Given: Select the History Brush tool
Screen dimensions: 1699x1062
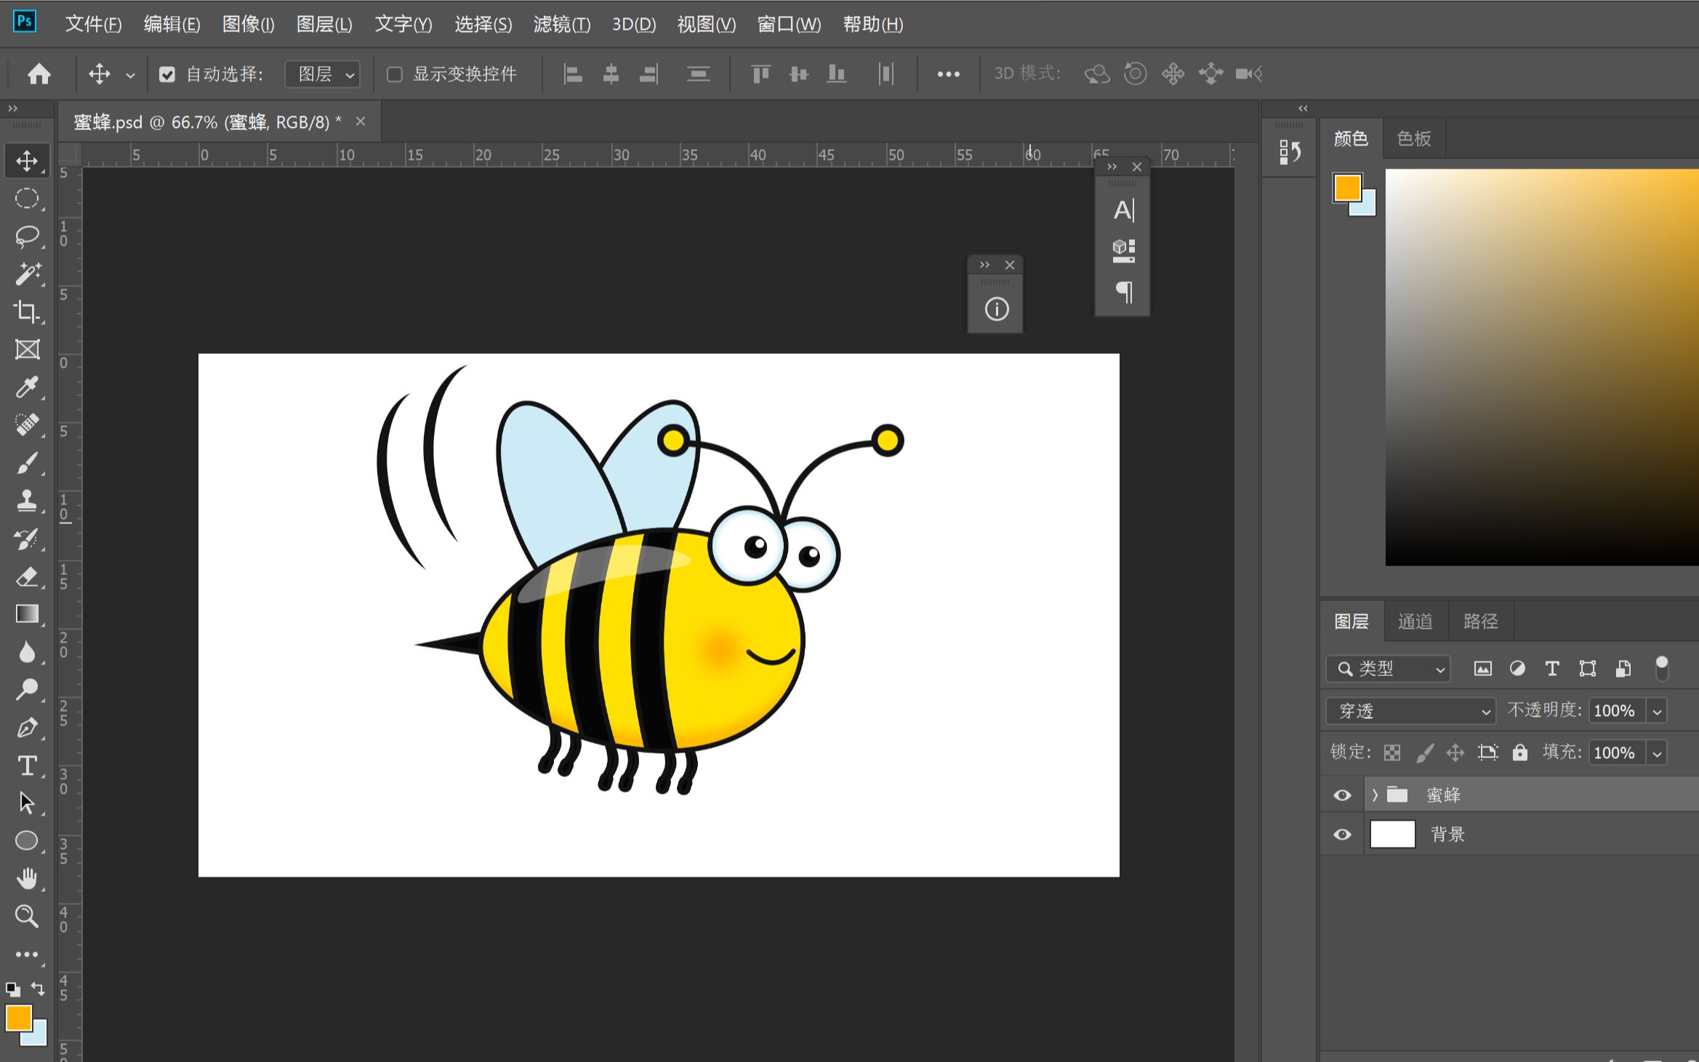Looking at the screenshot, I should pyautogui.click(x=27, y=539).
